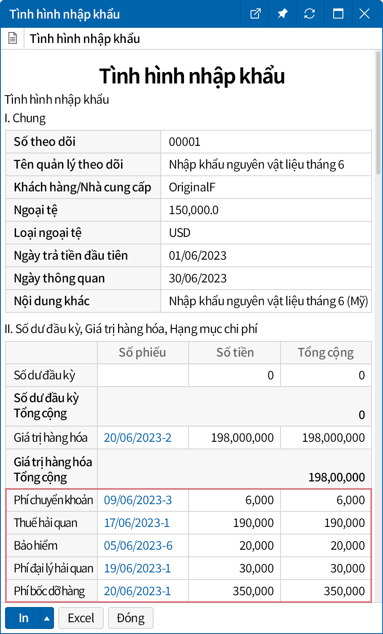
Task: Export the report with Excel button
Action: pos(81,618)
